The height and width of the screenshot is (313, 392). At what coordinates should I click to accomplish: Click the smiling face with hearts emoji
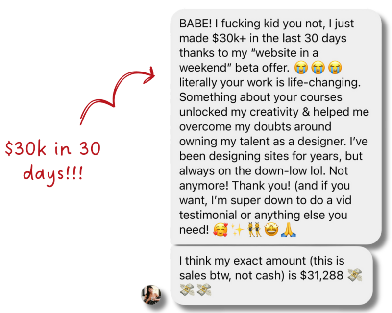[x=220, y=230]
